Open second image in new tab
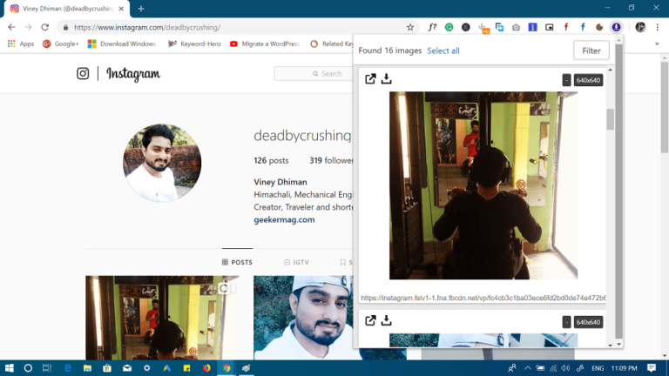Viewport: 669px width, 376px height. [x=370, y=321]
